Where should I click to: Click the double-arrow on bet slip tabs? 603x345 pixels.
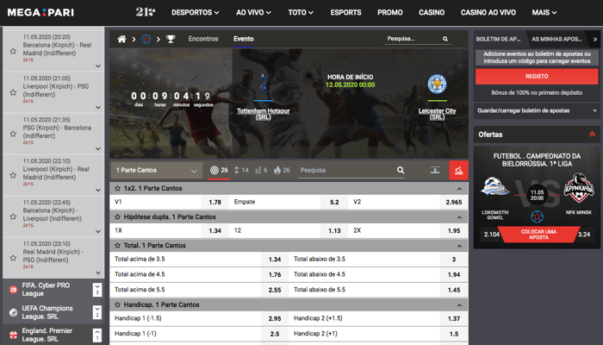pyautogui.click(x=595, y=40)
